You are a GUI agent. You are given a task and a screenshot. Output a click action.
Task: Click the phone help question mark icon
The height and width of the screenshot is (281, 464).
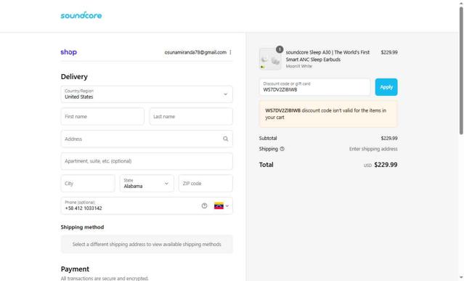204,205
